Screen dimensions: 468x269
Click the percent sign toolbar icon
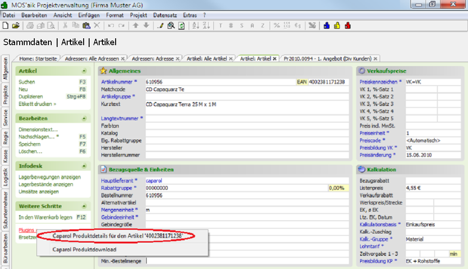pyautogui.click(x=277, y=26)
